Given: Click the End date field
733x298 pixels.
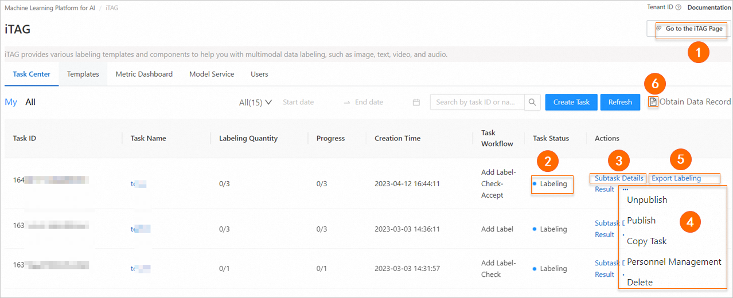Looking at the screenshot, I should click(x=369, y=102).
